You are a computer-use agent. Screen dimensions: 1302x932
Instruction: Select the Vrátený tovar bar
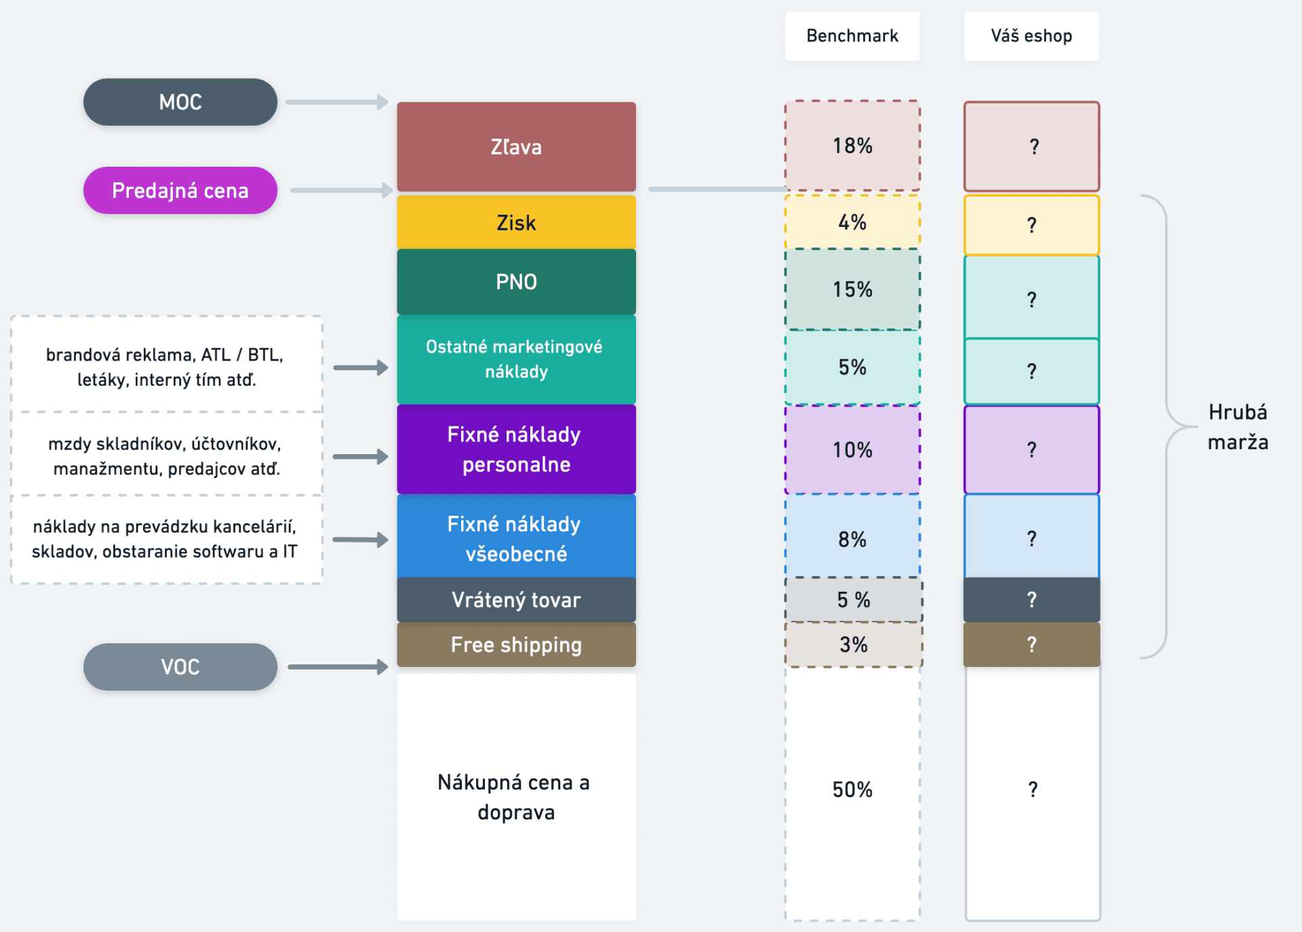point(516,600)
